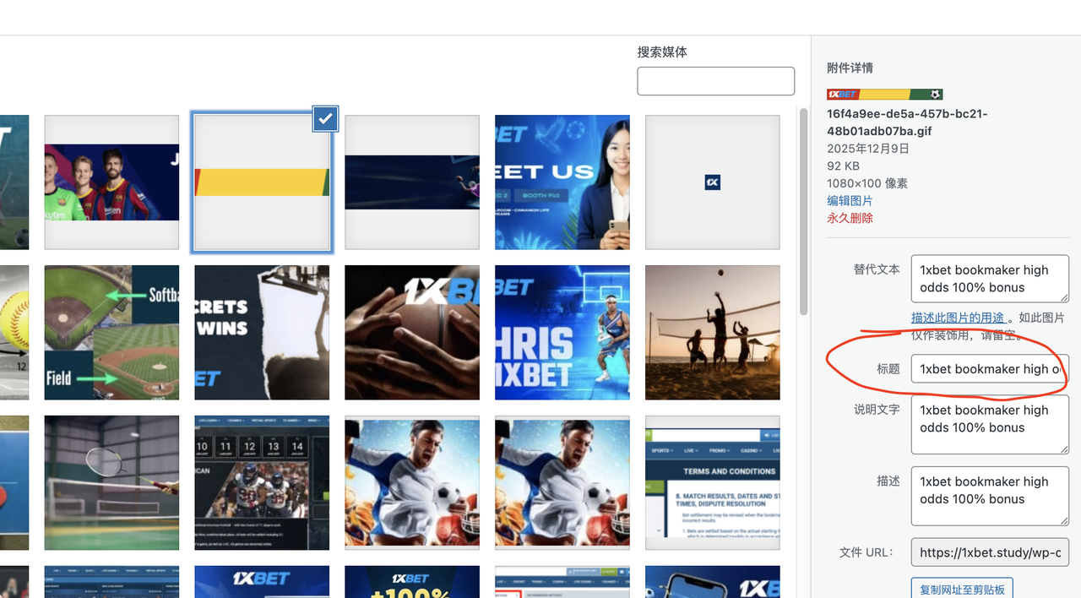Click the 替代文本 text area
Viewport: 1081px width, 598px height.
[990, 279]
